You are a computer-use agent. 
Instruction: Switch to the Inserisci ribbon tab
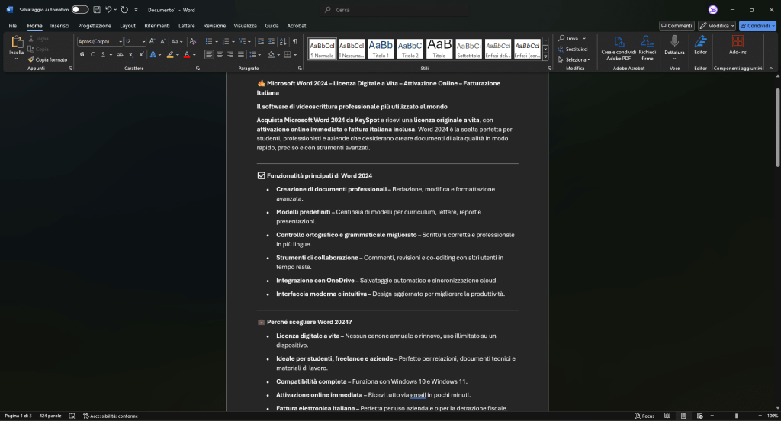(x=59, y=25)
